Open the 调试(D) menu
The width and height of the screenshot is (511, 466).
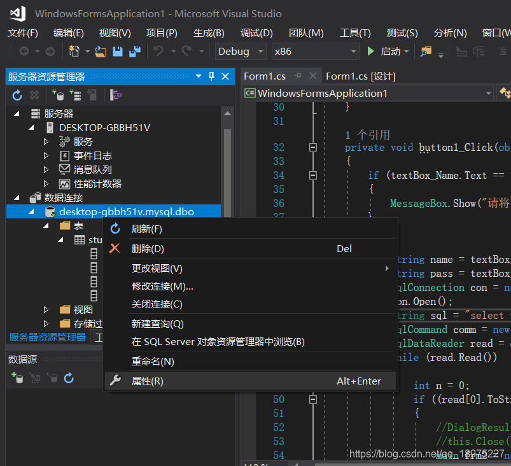point(256,33)
